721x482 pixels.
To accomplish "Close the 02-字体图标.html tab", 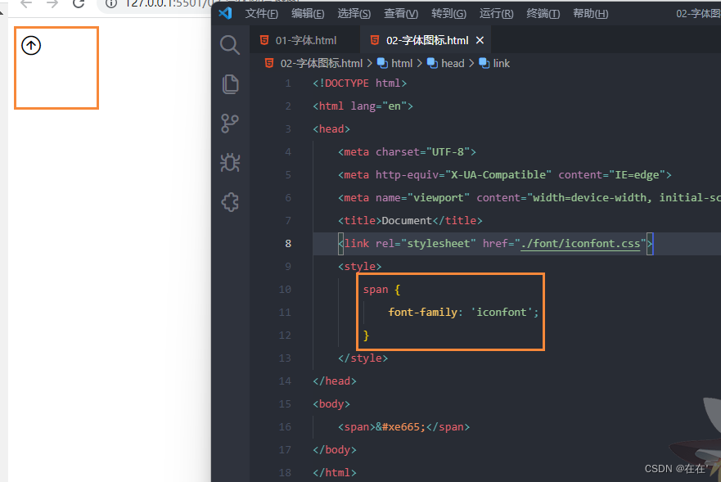I will 480,38.
